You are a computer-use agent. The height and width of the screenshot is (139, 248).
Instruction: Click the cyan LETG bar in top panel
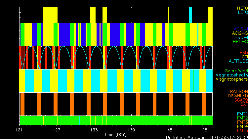pyautogui.click(x=190, y=15)
